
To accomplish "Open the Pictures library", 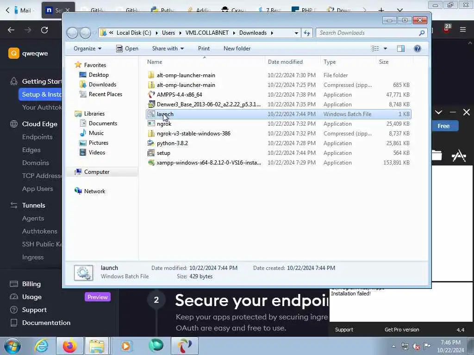I will [99, 142].
